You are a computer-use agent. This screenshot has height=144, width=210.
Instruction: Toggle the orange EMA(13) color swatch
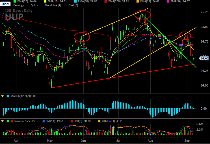click(x=138, y=1)
